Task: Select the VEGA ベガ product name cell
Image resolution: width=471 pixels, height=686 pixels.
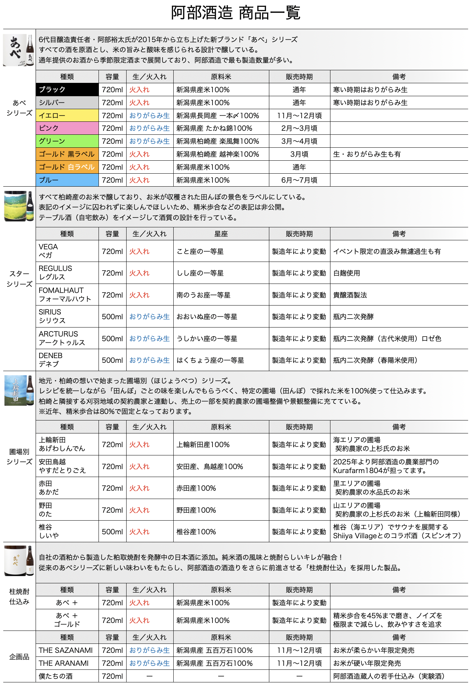Action: (x=67, y=251)
